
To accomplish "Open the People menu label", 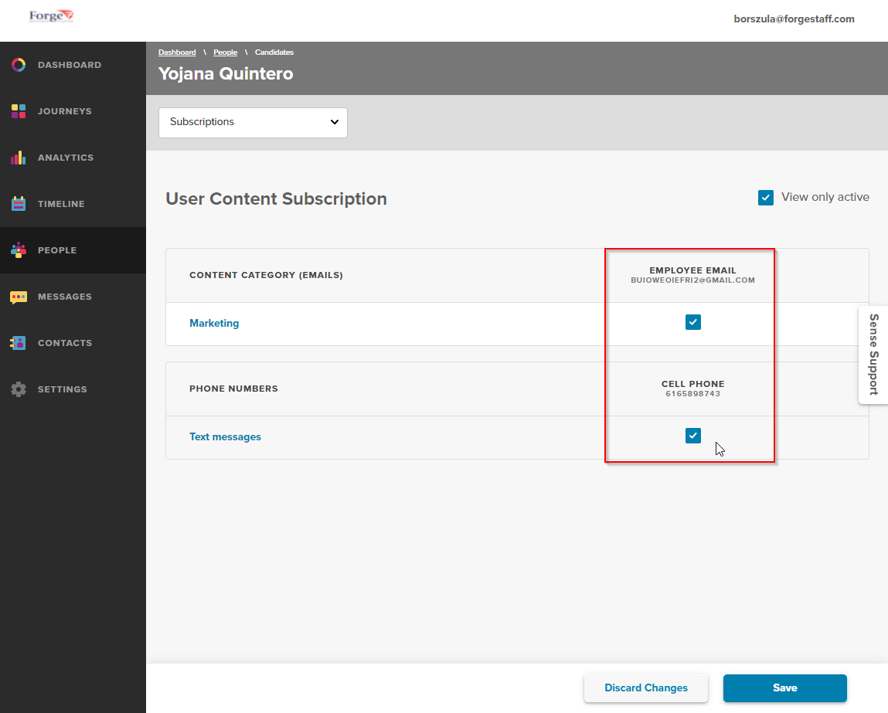I will 57,250.
